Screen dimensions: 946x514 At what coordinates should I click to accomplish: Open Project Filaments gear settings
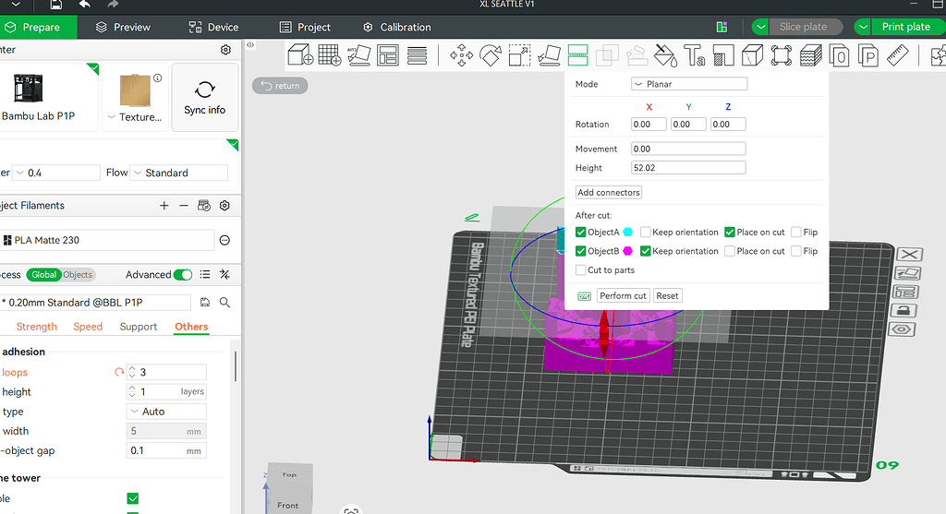point(224,206)
